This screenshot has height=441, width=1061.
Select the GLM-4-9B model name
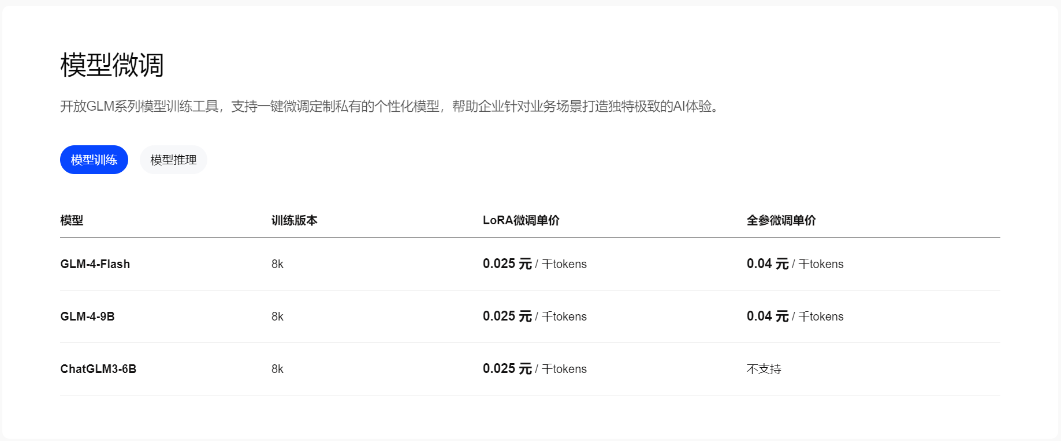point(87,316)
